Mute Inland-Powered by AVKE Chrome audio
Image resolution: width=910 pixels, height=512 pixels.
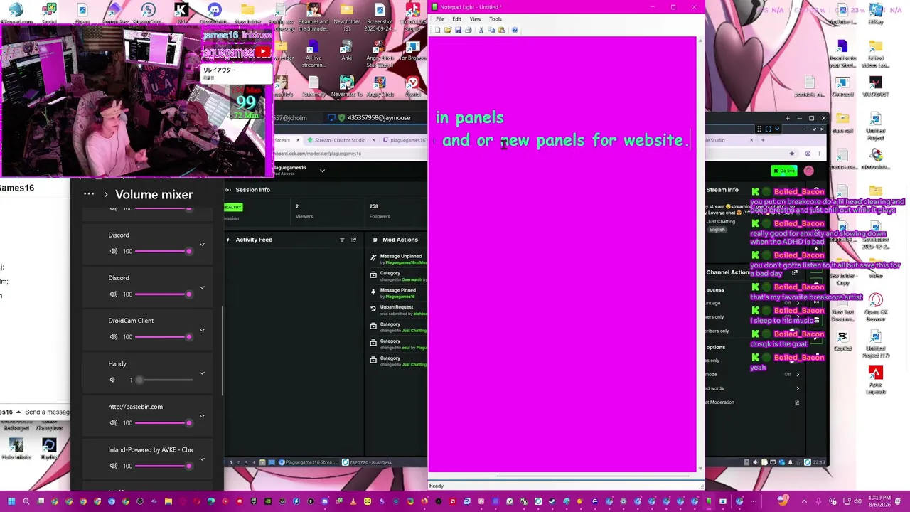click(x=113, y=466)
